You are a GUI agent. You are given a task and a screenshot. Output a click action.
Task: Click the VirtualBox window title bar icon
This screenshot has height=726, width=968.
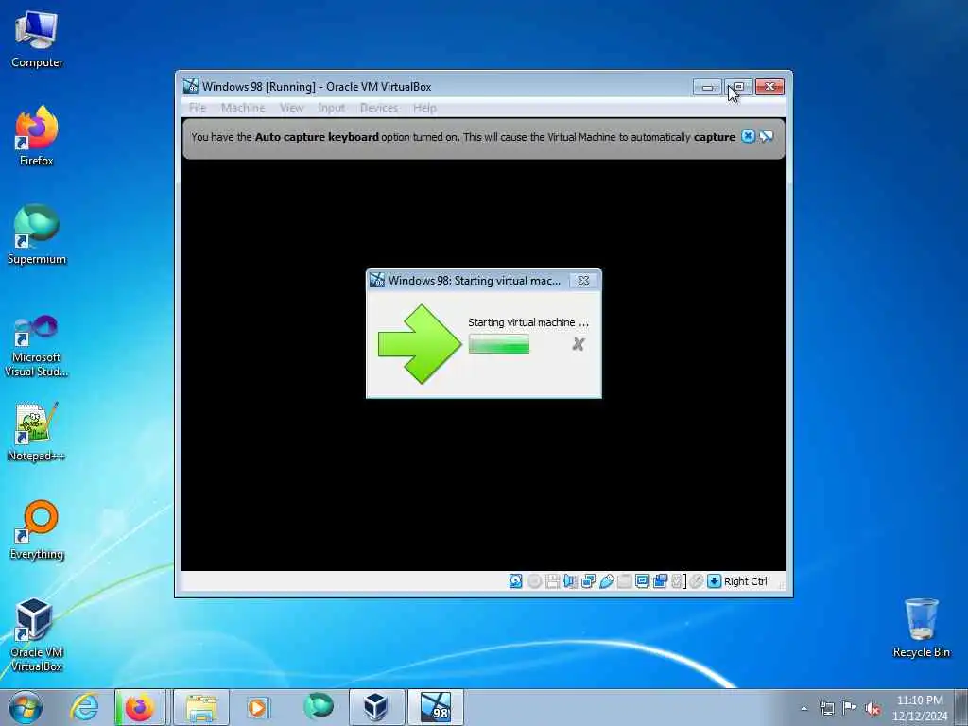click(x=191, y=86)
